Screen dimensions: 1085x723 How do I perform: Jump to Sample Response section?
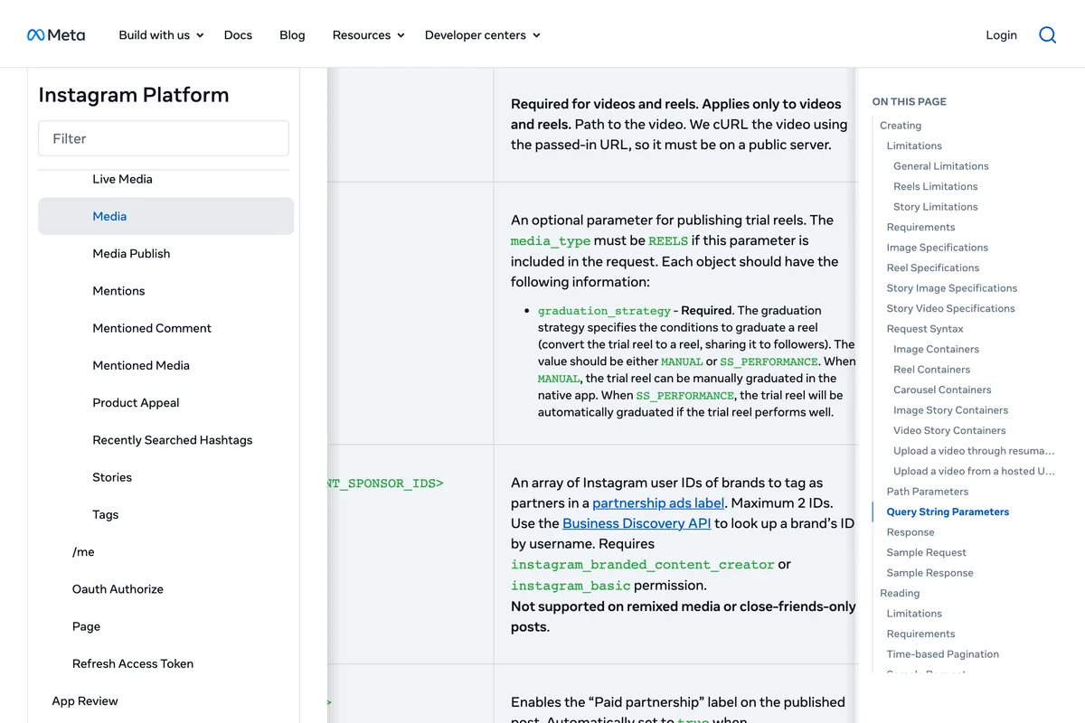click(929, 573)
